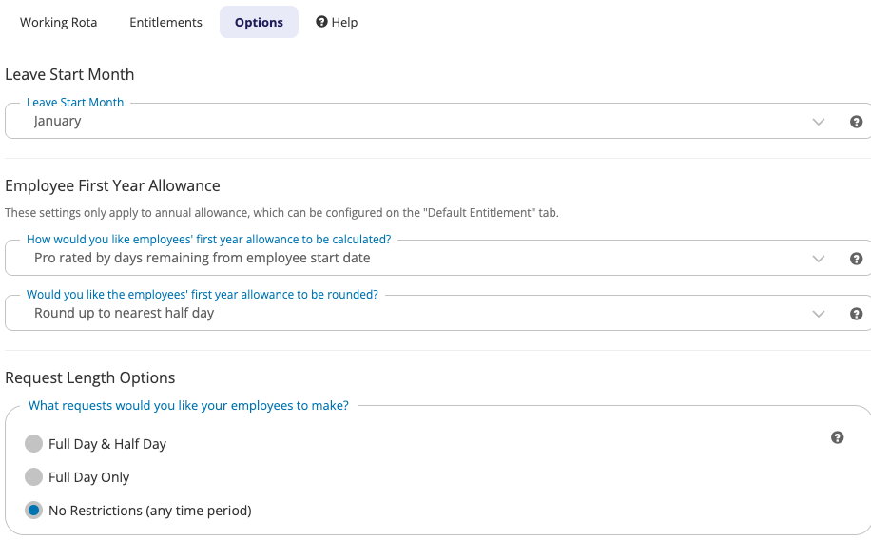Select Full Day Only radio option
The height and width of the screenshot is (541, 871).
click(x=33, y=476)
